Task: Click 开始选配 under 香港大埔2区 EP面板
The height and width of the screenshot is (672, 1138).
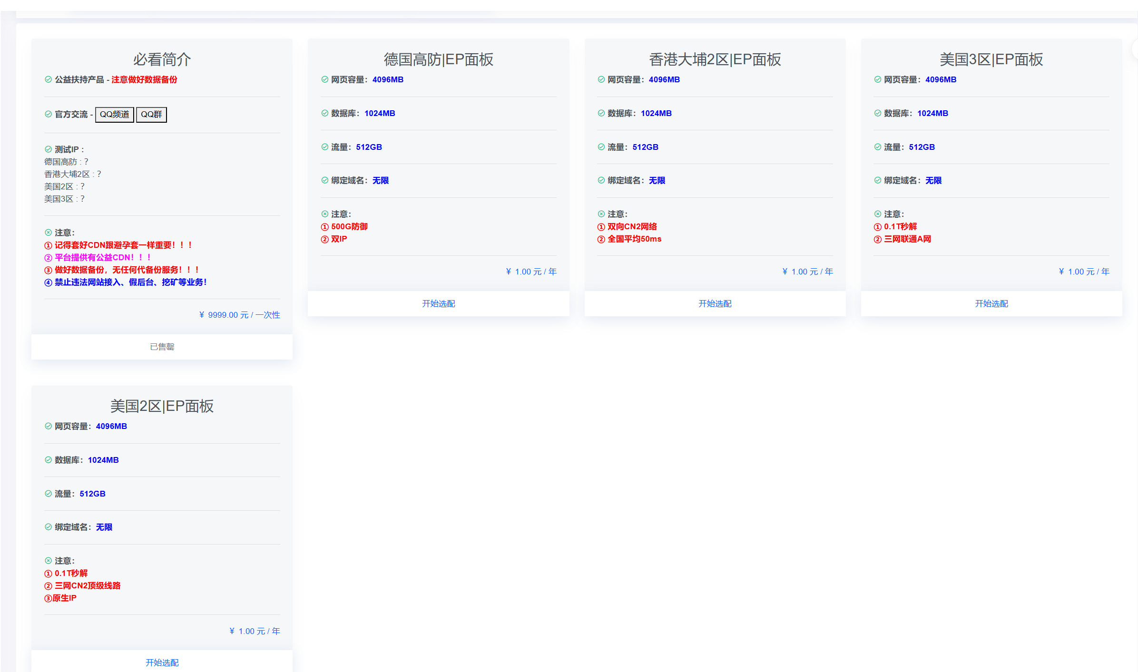Action: [x=715, y=303]
